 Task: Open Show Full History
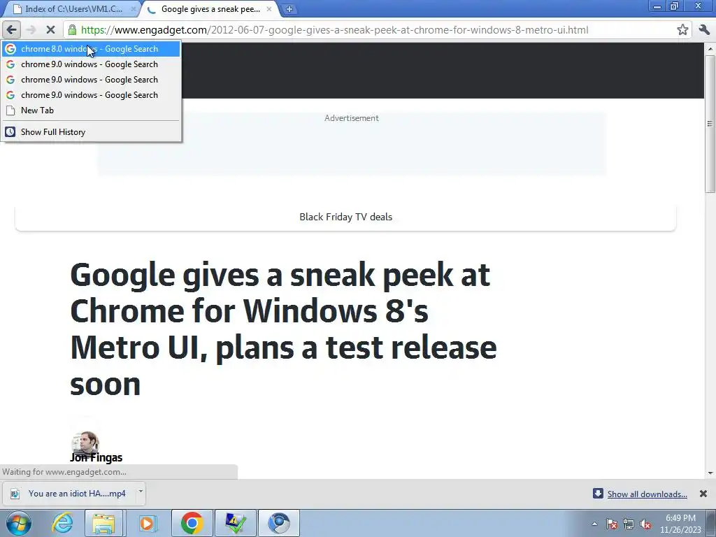click(x=91, y=132)
